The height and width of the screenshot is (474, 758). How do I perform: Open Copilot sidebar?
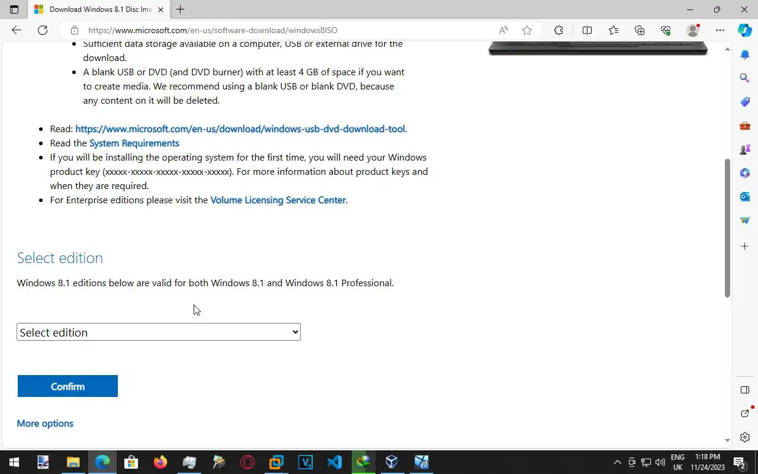coord(745,30)
